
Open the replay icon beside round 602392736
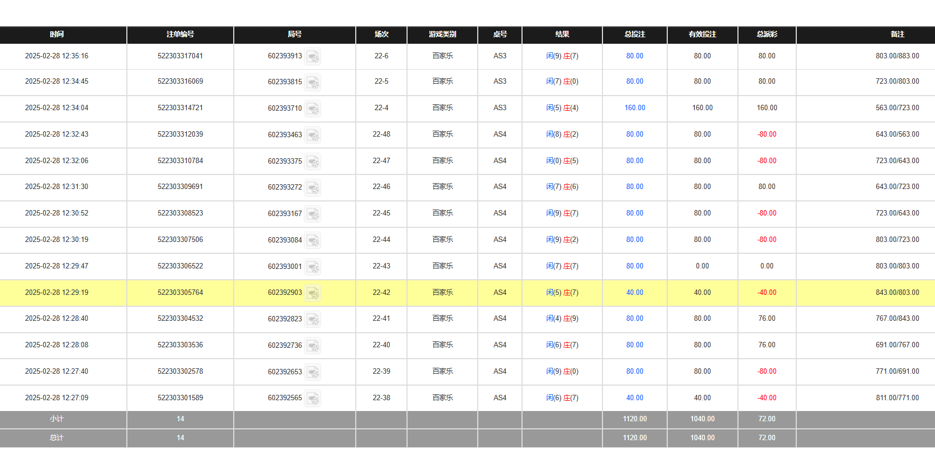[313, 346]
